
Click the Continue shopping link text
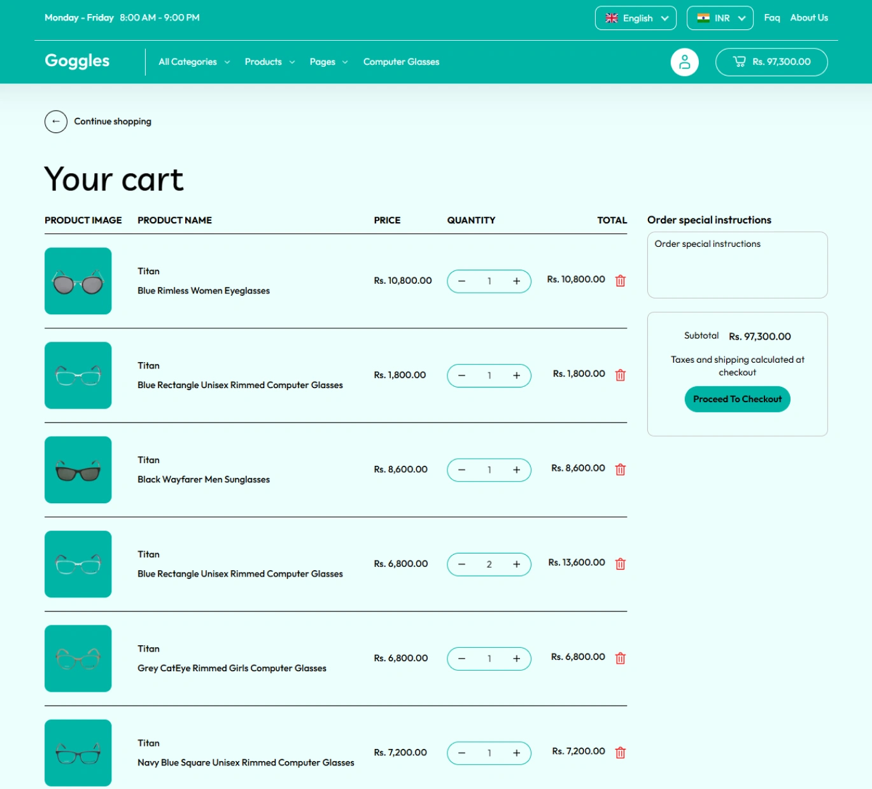(113, 122)
